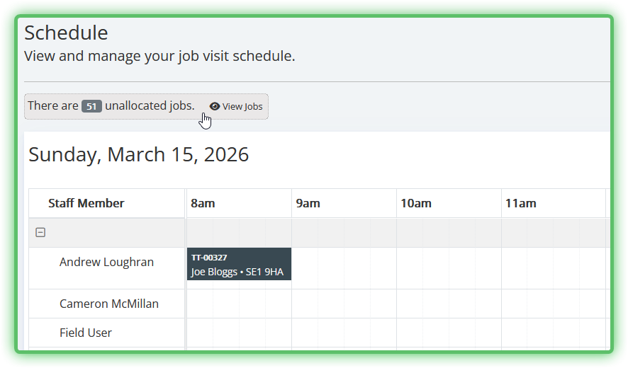Click Andrew Loughran's empty 9am slot

(344, 268)
